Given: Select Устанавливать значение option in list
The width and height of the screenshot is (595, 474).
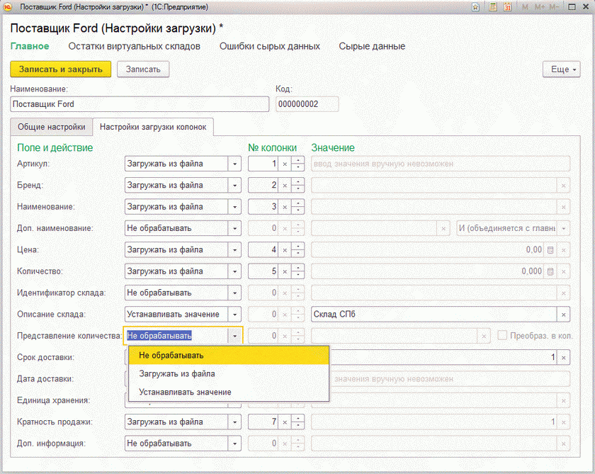Looking at the screenshot, I should pos(185,392).
